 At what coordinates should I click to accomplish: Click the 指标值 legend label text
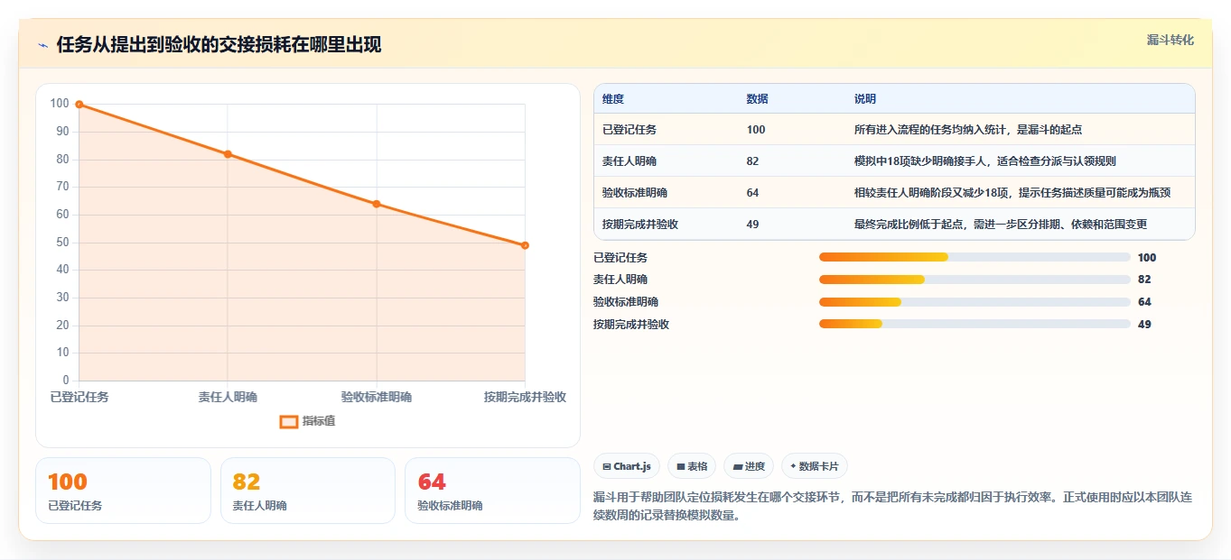[319, 421]
